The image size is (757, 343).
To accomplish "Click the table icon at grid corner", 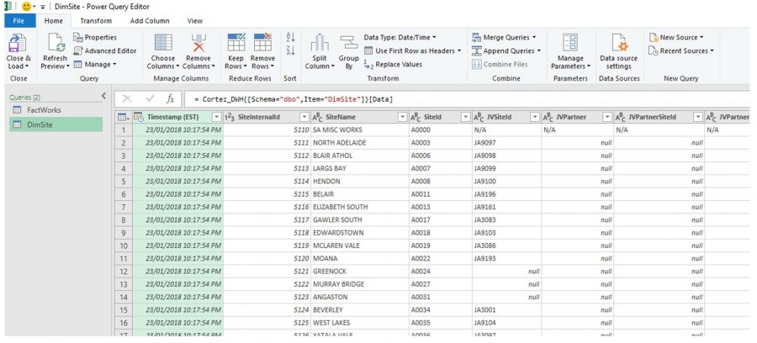I will point(122,117).
